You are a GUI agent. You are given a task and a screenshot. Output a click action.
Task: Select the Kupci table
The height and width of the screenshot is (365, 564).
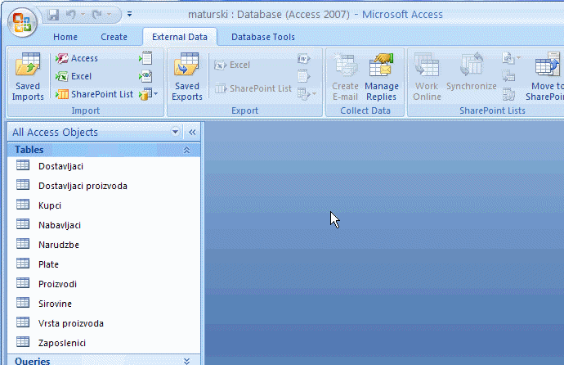pyautogui.click(x=104, y=205)
